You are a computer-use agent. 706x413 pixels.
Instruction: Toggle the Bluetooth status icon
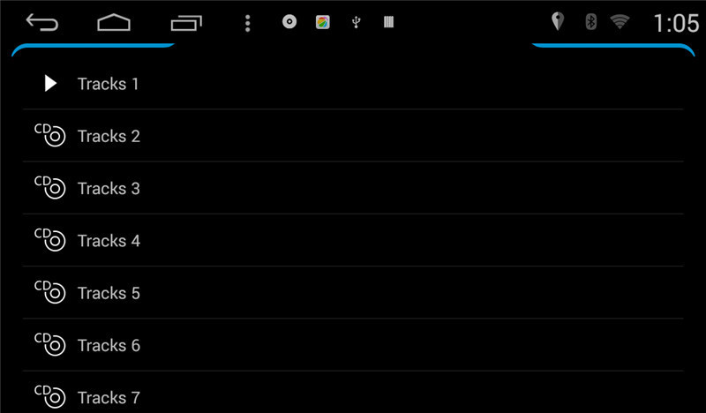(x=590, y=21)
